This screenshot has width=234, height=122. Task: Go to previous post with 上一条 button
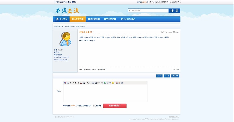click(x=159, y=76)
